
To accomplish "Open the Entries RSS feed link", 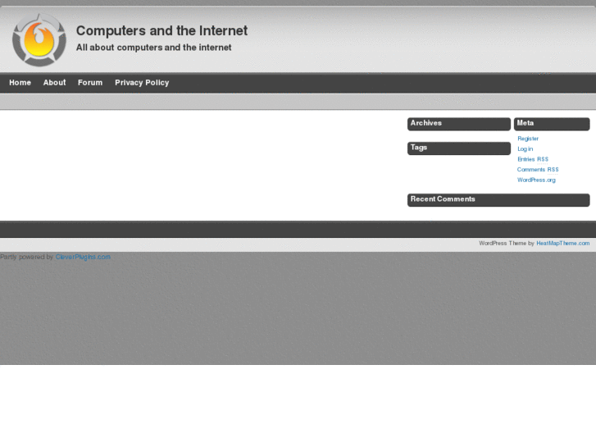I will tap(533, 159).
